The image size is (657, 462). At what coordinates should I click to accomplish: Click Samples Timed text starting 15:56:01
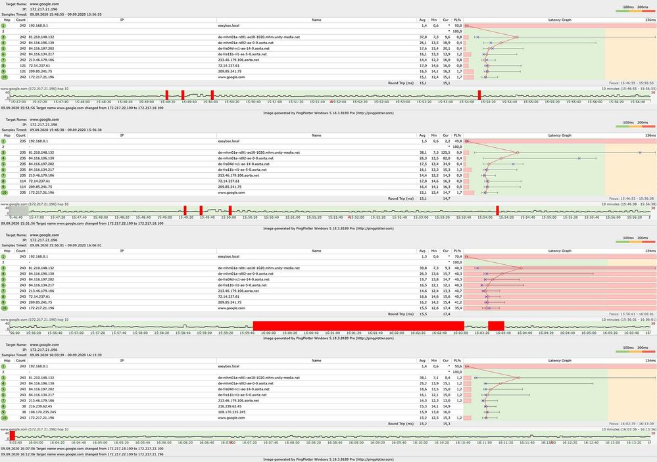65,245
